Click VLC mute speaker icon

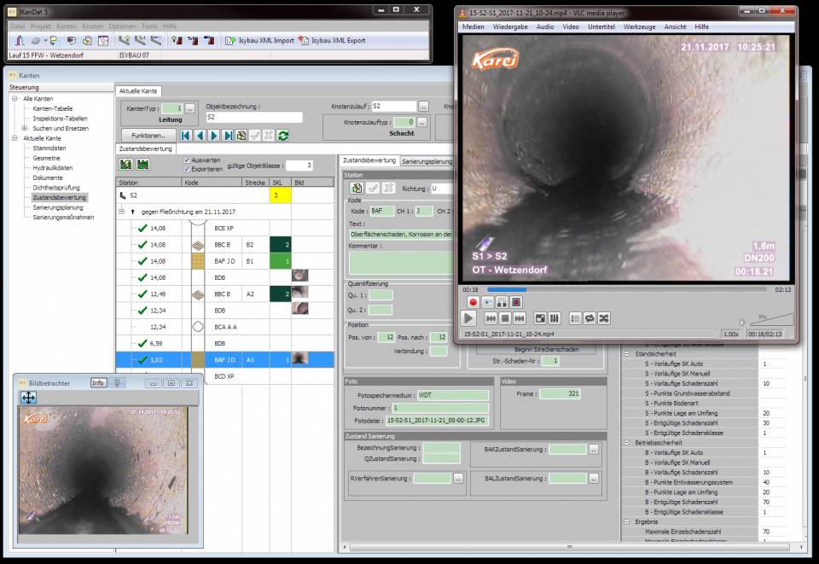click(741, 323)
